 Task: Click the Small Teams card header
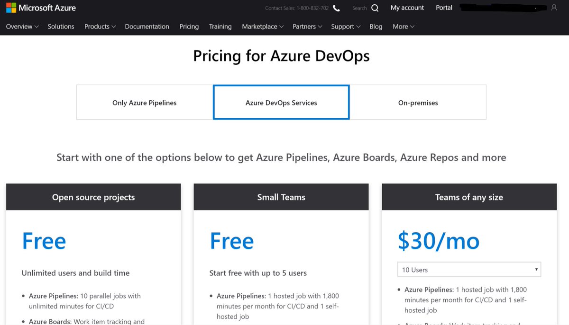coord(281,197)
